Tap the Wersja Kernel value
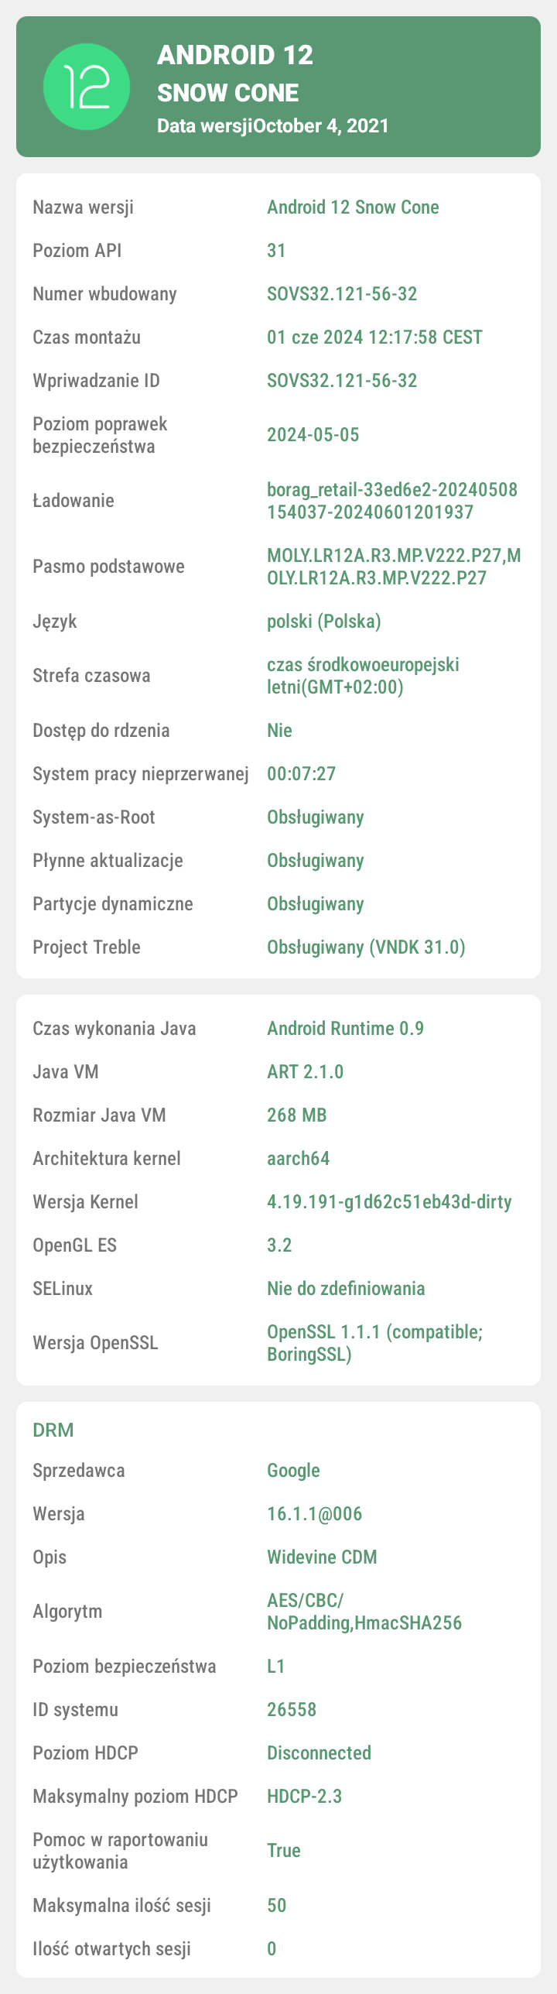This screenshot has width=557, height=1994. tap(389, 1202)
